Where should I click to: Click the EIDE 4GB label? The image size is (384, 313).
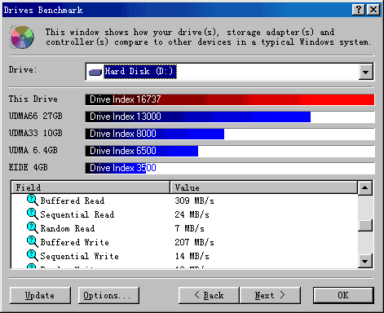pos(29,167)
